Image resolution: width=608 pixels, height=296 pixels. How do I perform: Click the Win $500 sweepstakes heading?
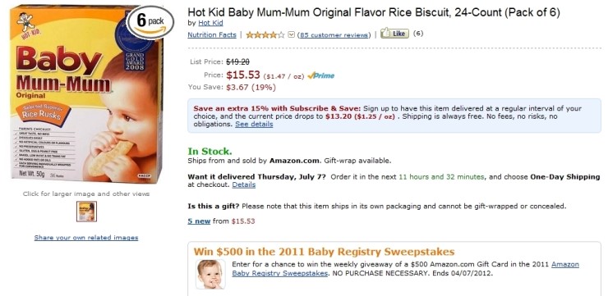(324, 252)
